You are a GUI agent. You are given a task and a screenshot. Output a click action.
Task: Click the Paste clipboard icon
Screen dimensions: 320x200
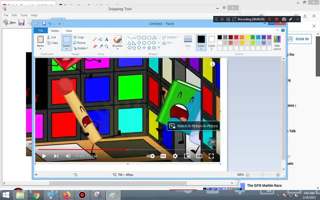click(40, 39)
